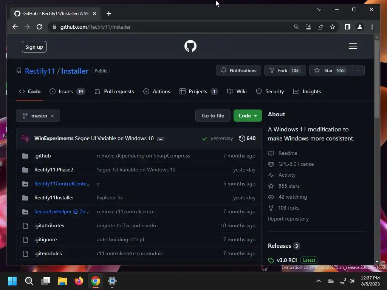Viewport: 387px width, 290px height.
Task: Select the Code tab
Action: click(x=29, y=91)
